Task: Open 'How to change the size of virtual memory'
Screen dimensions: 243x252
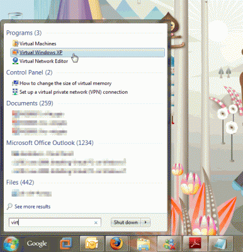Action: click(x=65, y=83)
